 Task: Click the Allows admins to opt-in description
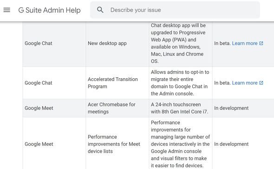(x=180, y=83)
